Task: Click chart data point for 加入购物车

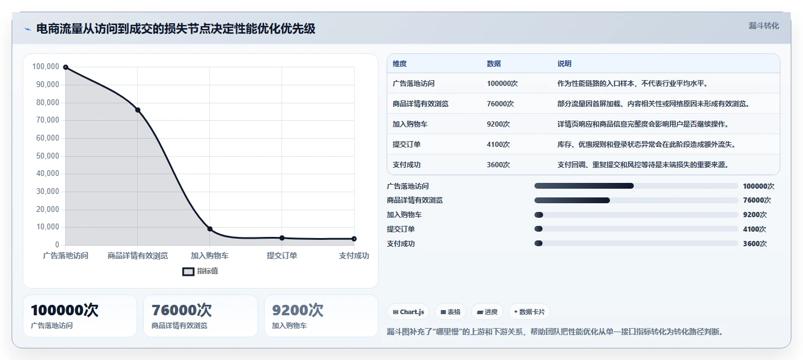Action: 210,229
